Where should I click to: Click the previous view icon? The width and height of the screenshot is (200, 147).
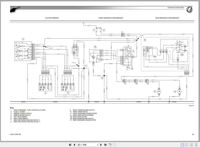tap(110, 145)
